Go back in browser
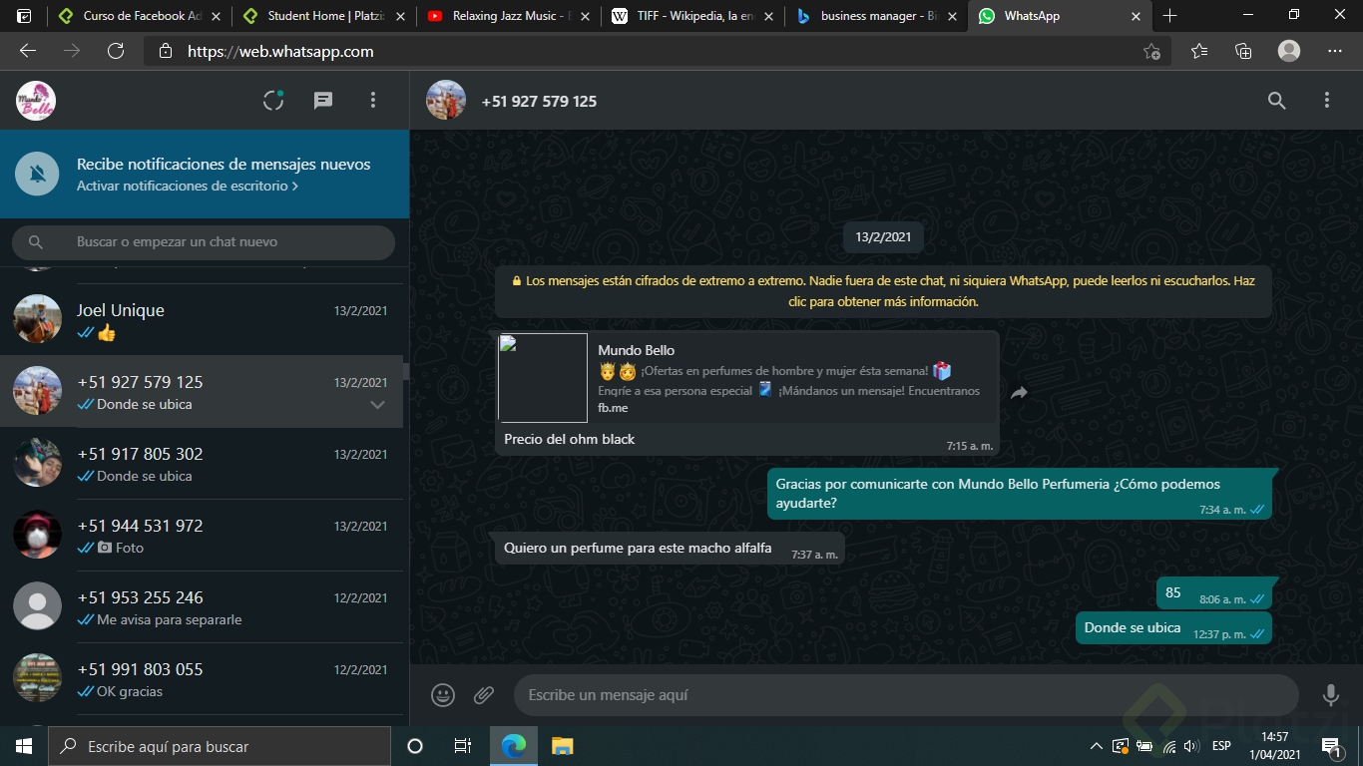 tap(28, 51)
